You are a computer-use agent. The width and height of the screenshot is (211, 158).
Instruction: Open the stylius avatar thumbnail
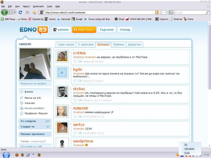(x=62, y=92)
